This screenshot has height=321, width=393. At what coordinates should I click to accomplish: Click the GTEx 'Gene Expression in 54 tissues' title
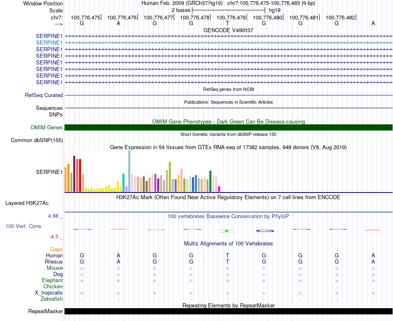(228, 147)
